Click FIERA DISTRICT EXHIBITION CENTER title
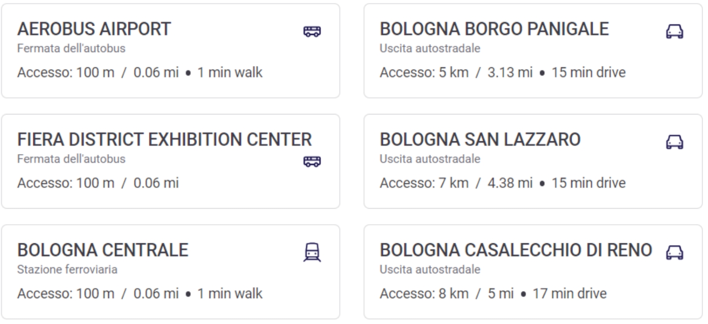 click(x=165, y=140)
